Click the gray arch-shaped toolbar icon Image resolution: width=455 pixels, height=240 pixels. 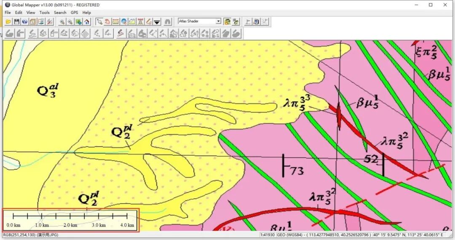(167, 22)
